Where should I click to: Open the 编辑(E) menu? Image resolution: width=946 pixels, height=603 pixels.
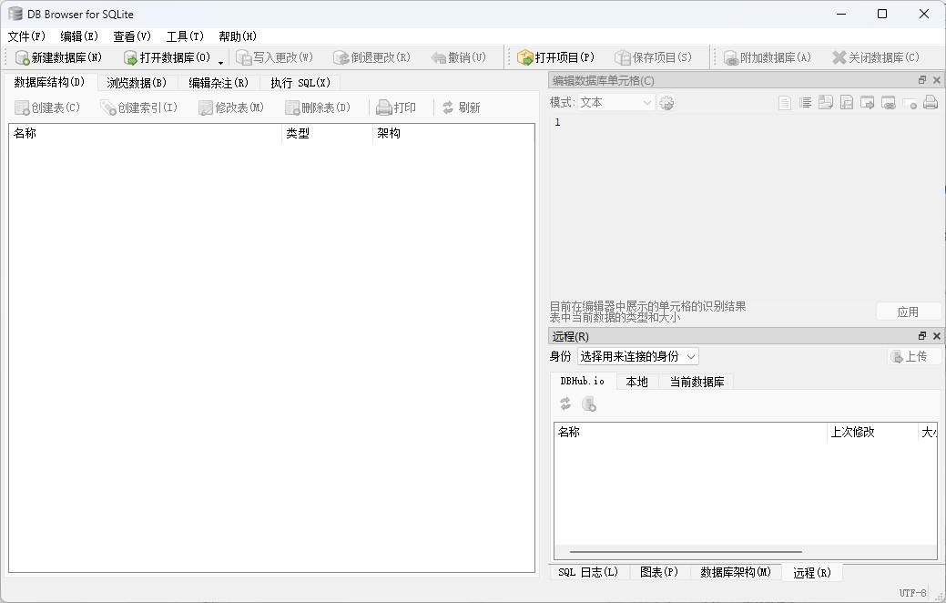79,36
